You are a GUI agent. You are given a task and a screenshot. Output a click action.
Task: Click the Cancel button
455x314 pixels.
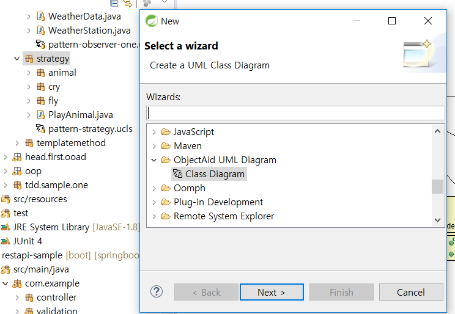pos(411,292)
